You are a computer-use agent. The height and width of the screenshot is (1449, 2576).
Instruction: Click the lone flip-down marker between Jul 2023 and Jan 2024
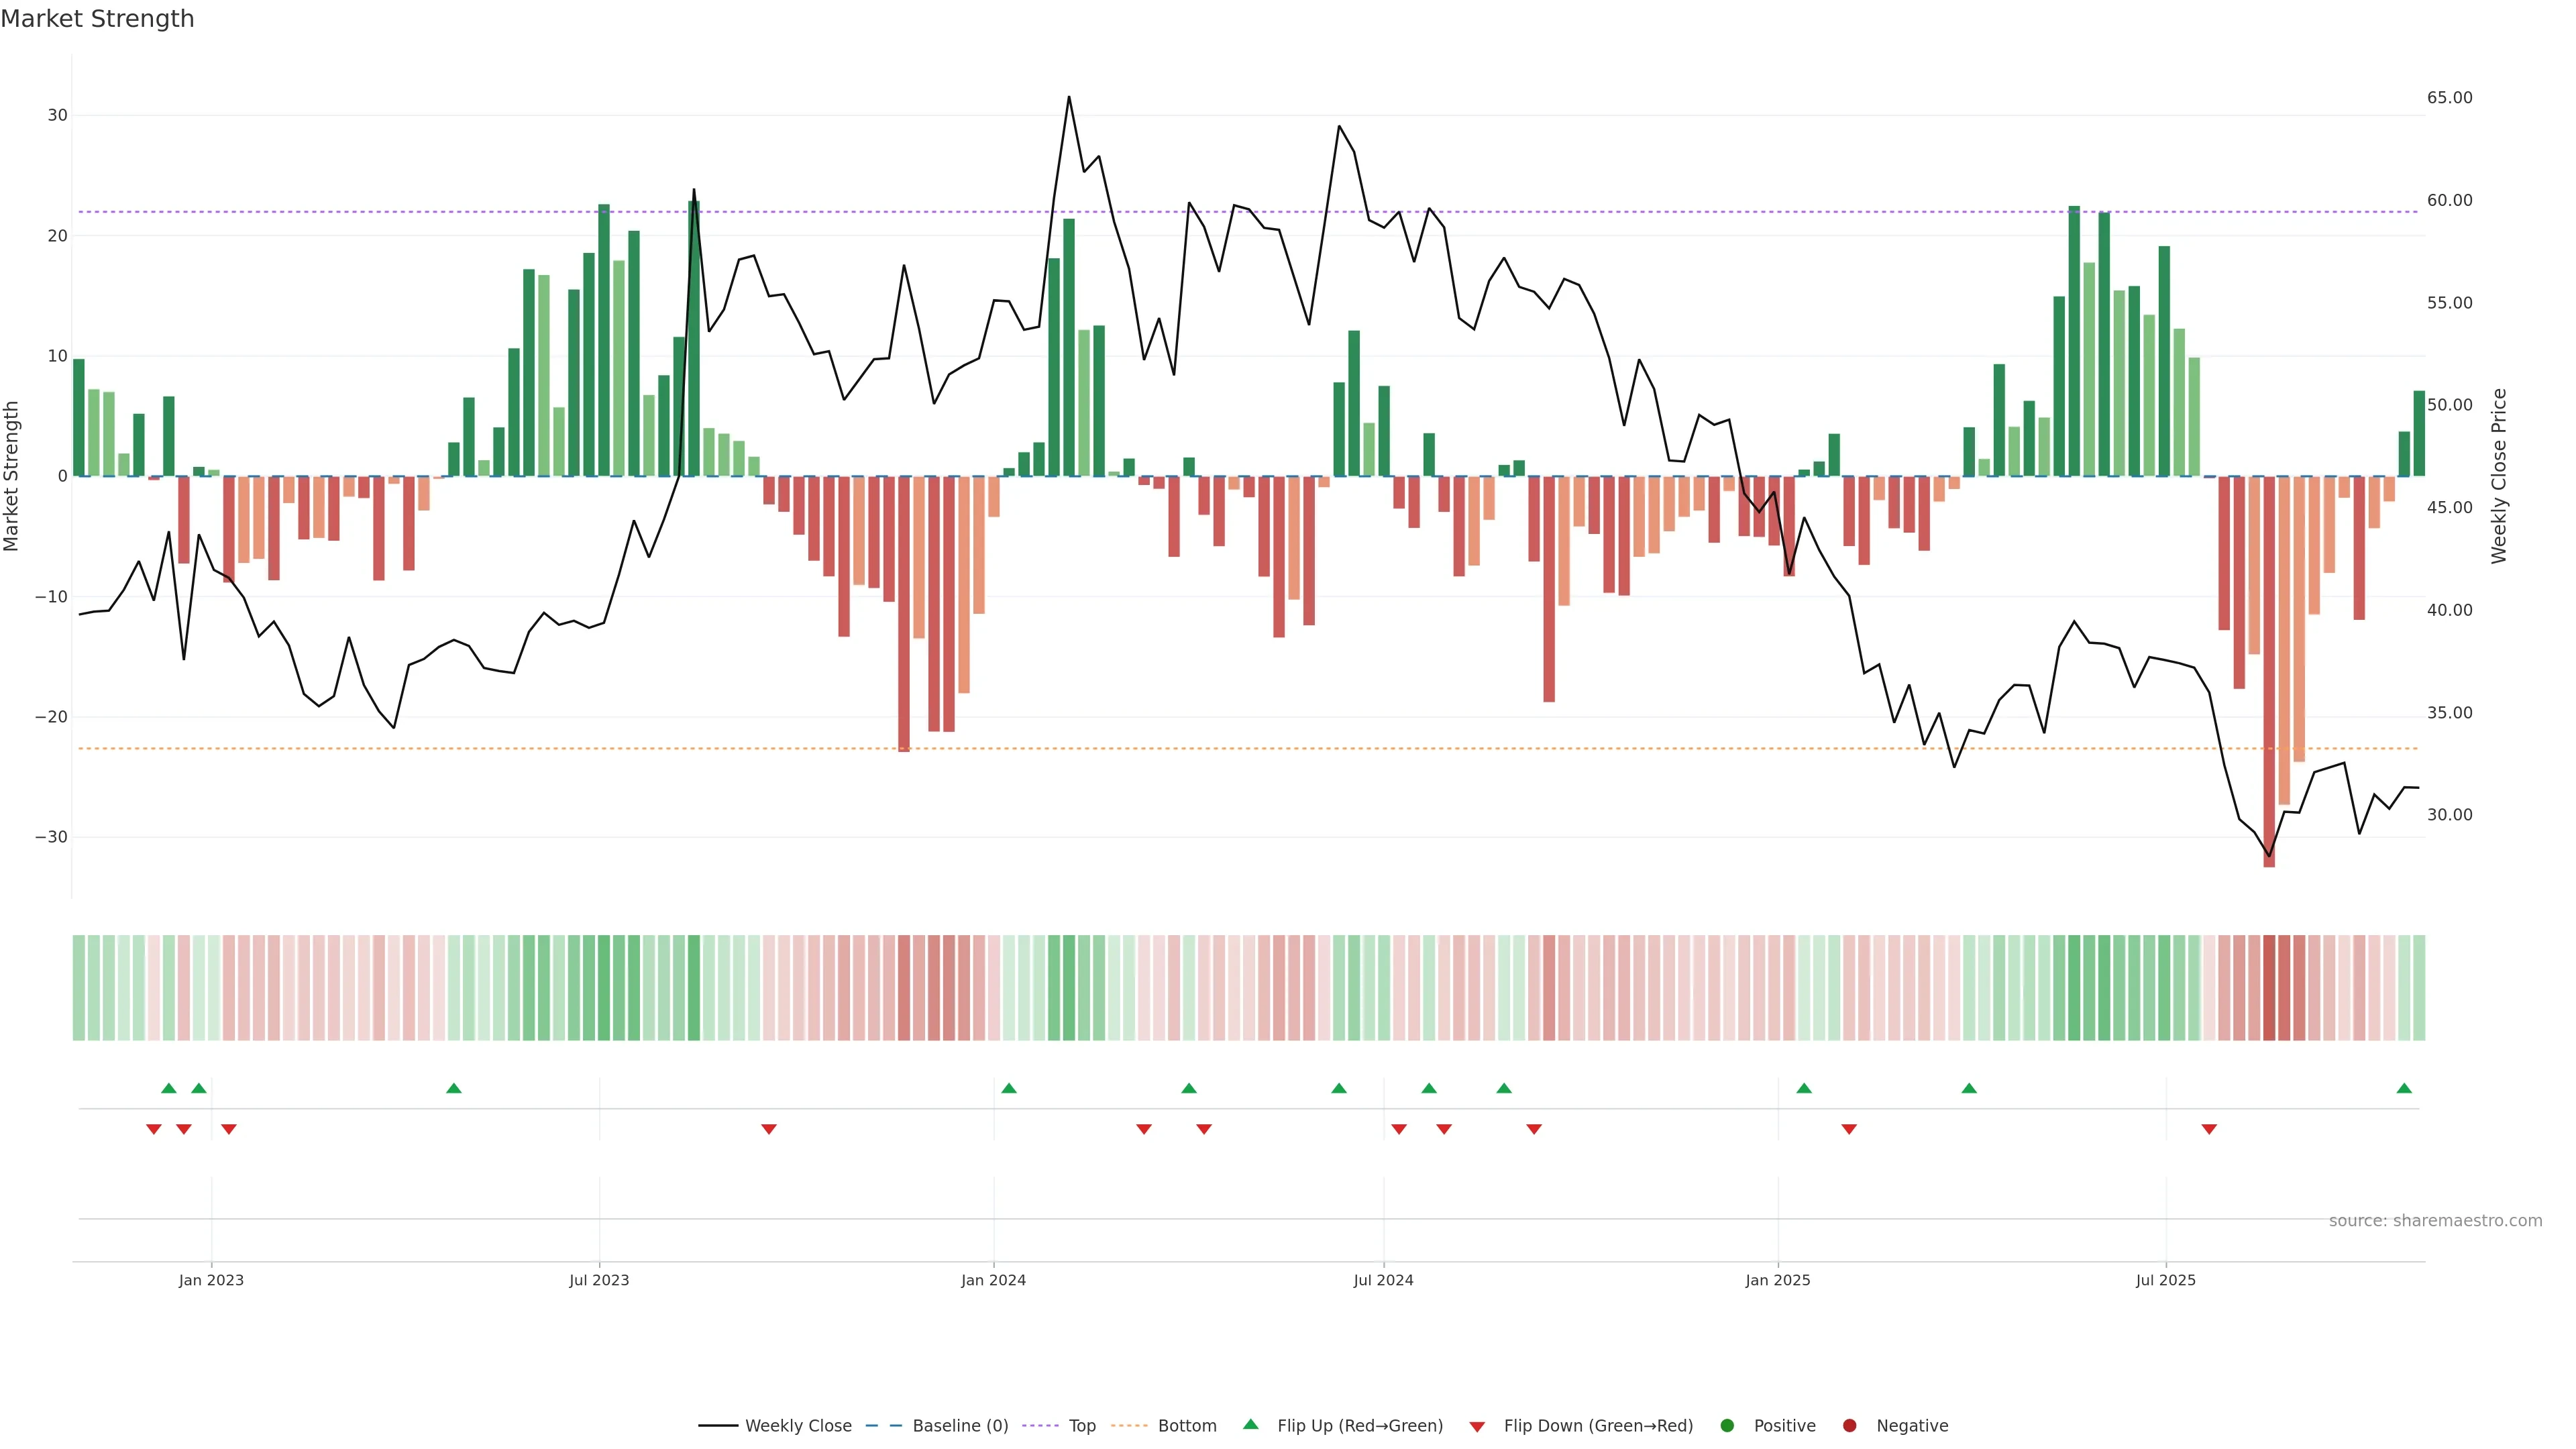[x=769, y=1129]
